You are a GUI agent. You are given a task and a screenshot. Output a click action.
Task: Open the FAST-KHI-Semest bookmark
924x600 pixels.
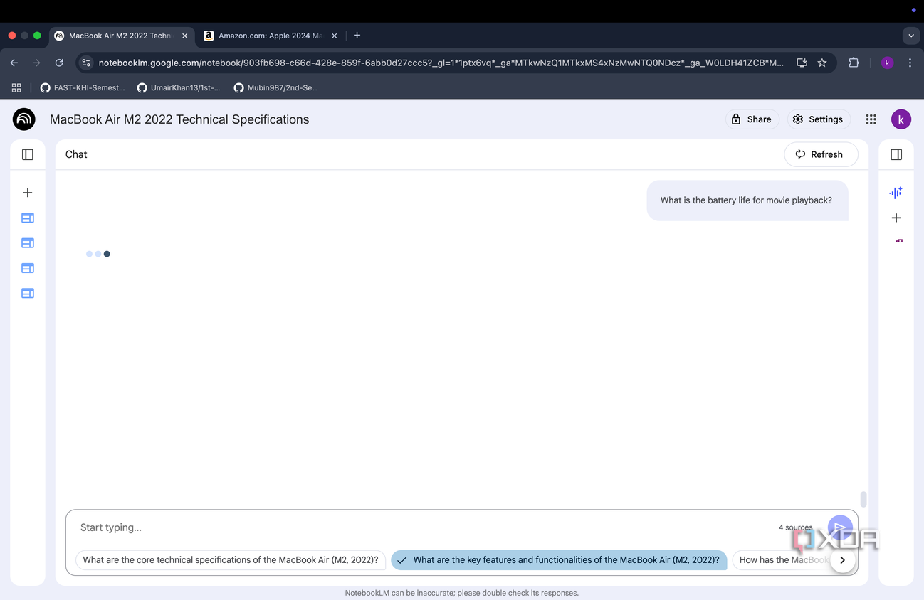click(x=82, y=87)
